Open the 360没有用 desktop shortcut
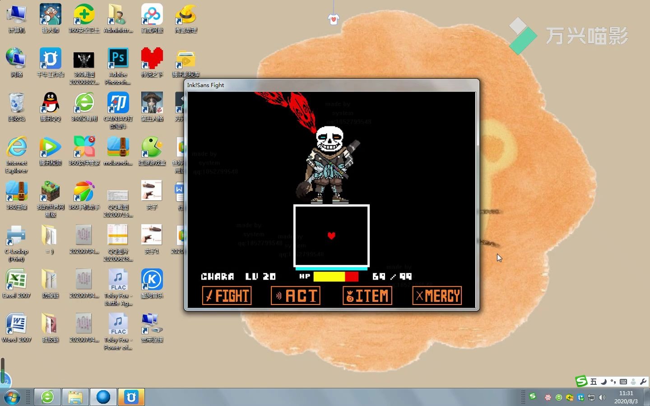 coord(84,107)
